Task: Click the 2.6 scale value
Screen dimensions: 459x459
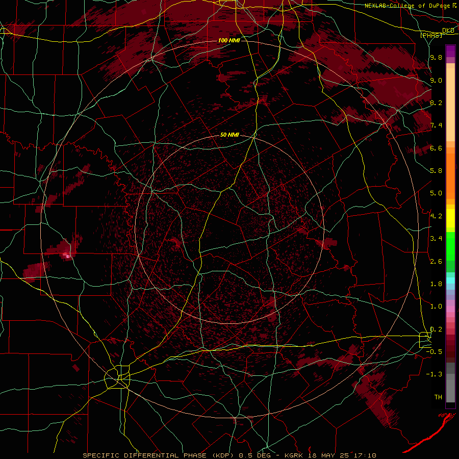Action: click(436, 262)
